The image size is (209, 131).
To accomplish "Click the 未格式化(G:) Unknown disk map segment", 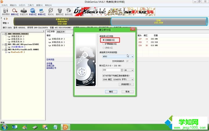I will 62,21.
